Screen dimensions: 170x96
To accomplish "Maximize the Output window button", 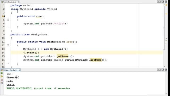I will point(166,70).
